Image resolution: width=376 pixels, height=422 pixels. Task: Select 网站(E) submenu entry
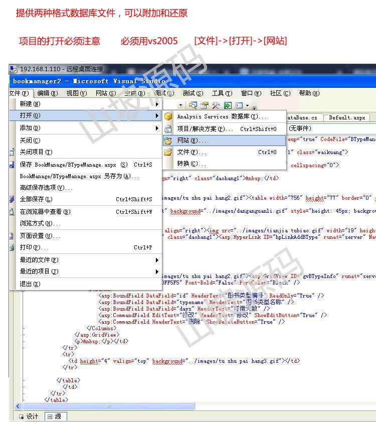pos(225,140)
